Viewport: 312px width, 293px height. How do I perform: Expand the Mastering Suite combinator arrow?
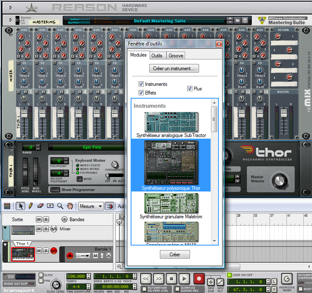click(11, 20)
